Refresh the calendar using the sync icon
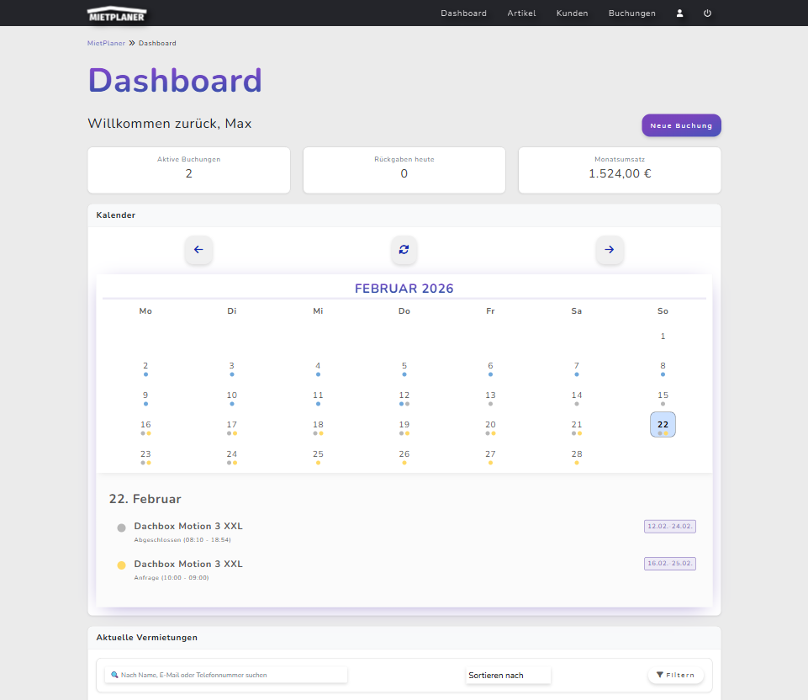This screenshot has height=700, width=808. click(x=404, y=250)
